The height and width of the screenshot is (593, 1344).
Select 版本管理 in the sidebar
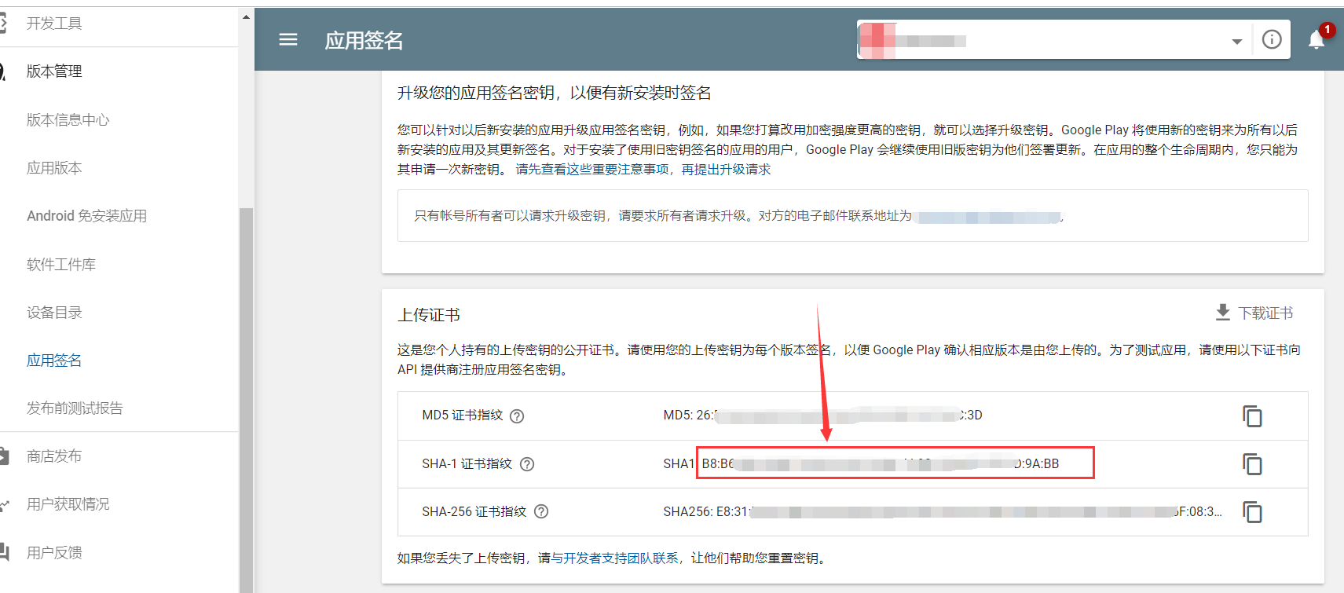coord(54,71)
